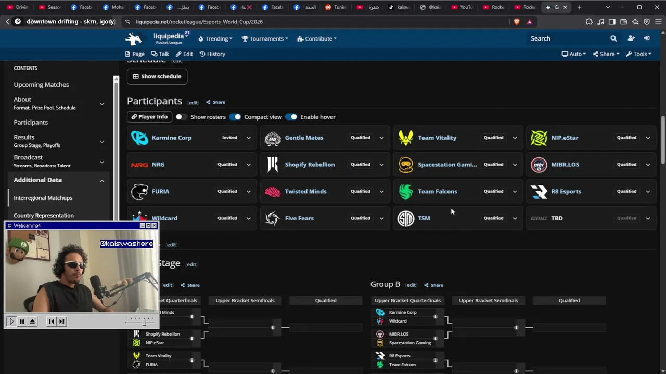The width and height of the screenshot is (666, 374).
Task: Skip to next in Webcam.mp4 player
Action: [x=61, y=322]
